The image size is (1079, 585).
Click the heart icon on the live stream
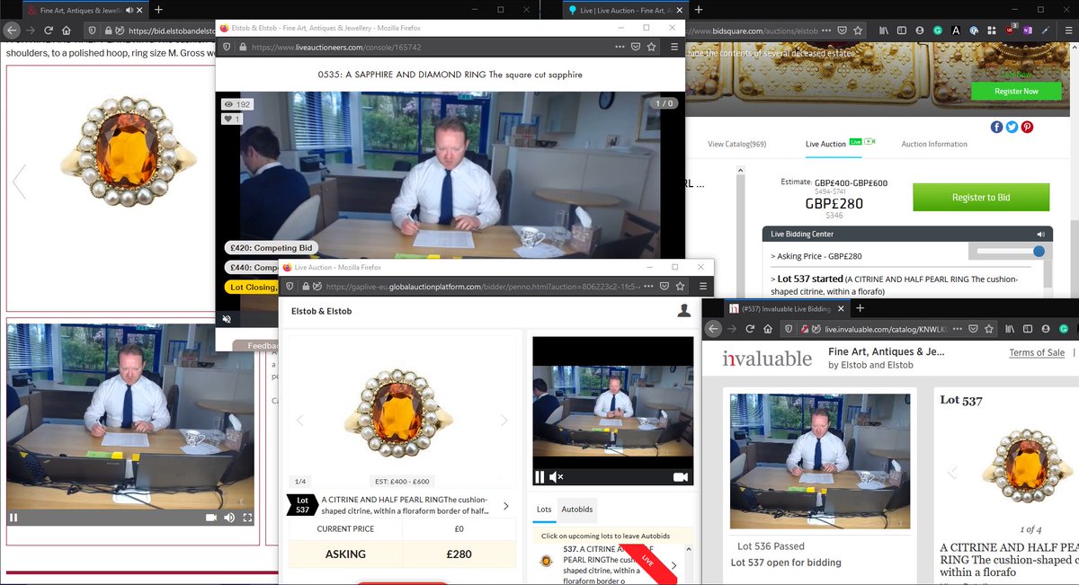coord(228,119)
